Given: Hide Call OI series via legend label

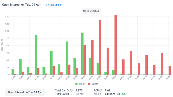Looking at the screenshot, I should 95,84.
